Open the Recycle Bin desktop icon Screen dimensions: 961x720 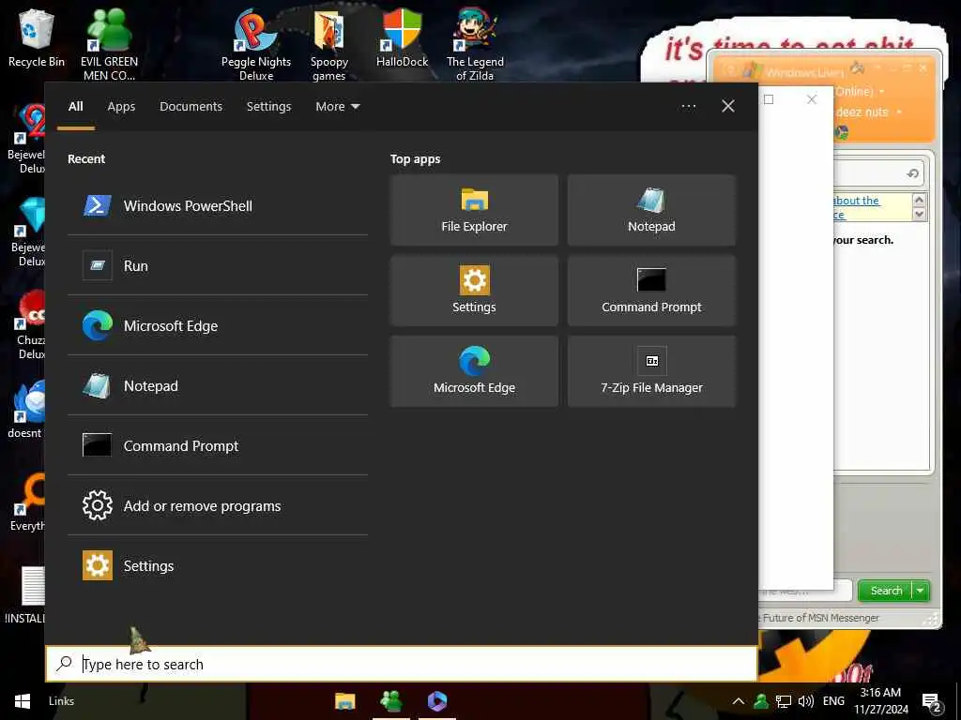tap(37, 39)
